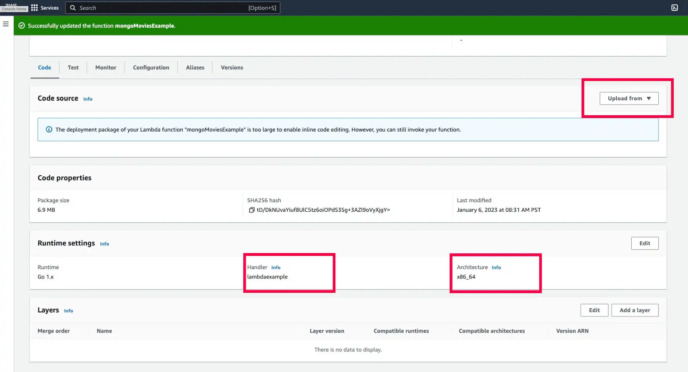The width and height of the screenshot is (688, 372).
Task: Edit the Layers configuration
Action: (594, 310)
